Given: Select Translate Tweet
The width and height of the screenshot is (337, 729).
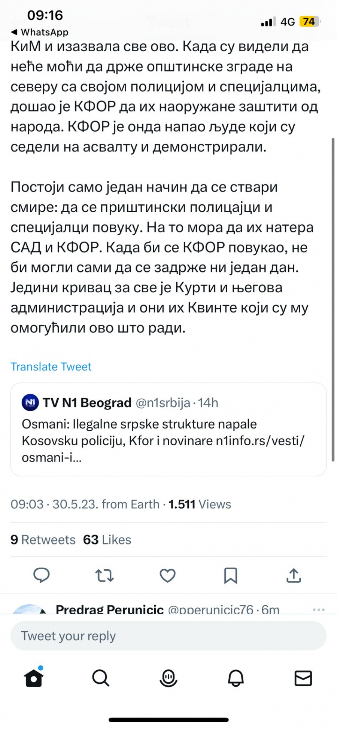Looking at the screenshot, I should click(x=51, y=367).
